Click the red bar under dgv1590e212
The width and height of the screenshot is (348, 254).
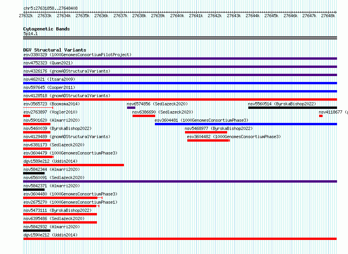[x=180, y=239]
